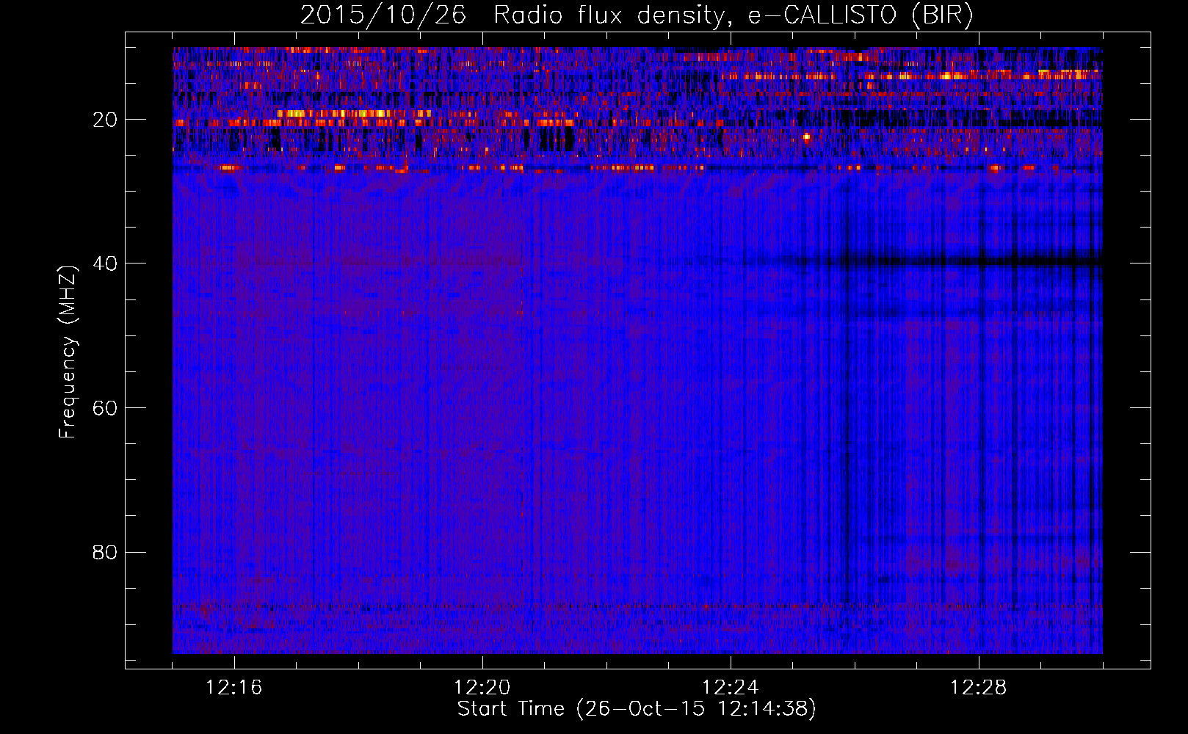Click the dark vertical stripe near 12:26
This screenshot has width=1188, height=734.
(x=847, y=440)
